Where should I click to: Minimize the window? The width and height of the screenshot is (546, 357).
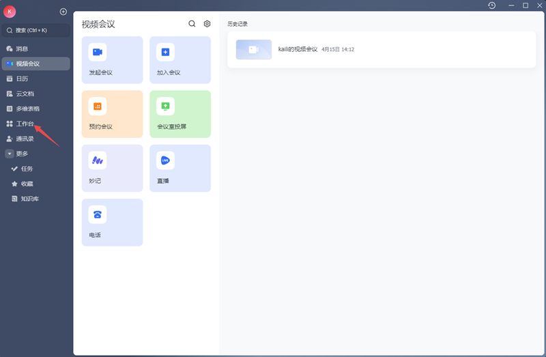coord(511,5)
